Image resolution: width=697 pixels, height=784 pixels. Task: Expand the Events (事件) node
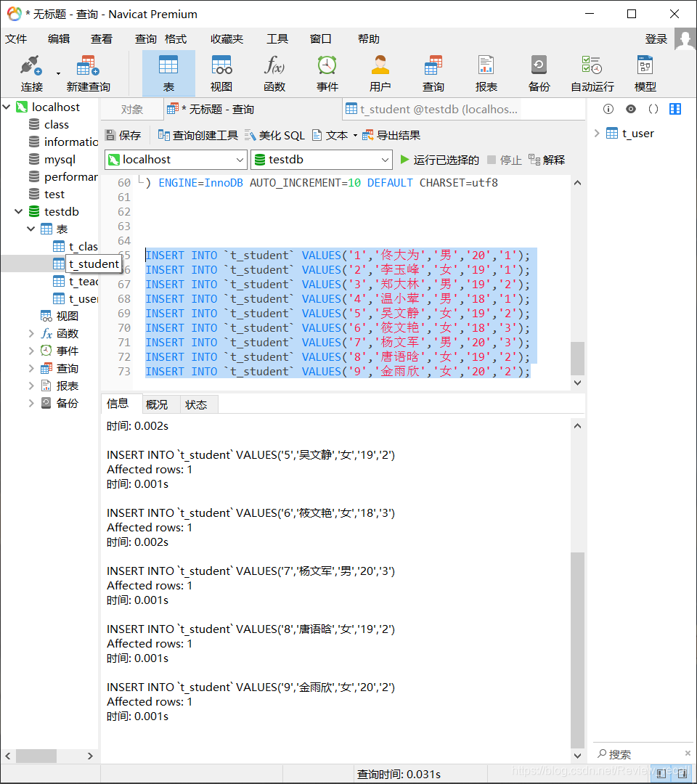[31, 351]
